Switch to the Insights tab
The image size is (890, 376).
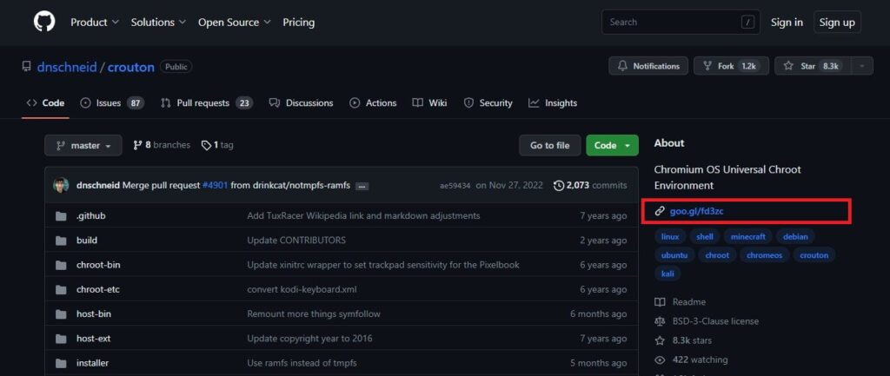pyautogui.click(x=552, y=102)
